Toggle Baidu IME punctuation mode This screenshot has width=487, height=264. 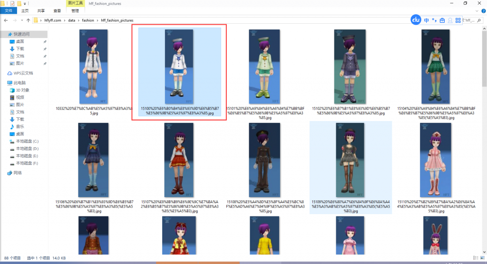point(434,20)
